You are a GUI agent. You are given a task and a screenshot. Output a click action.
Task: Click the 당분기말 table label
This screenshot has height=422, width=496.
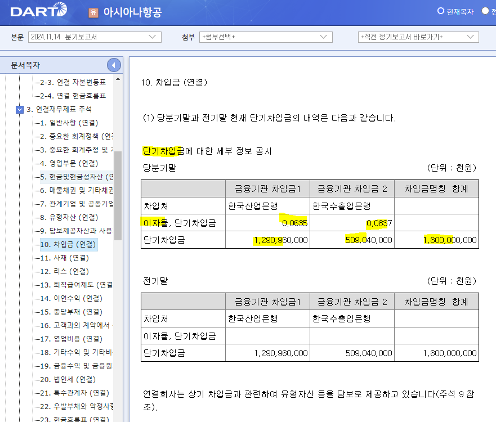tap(159, 168)
